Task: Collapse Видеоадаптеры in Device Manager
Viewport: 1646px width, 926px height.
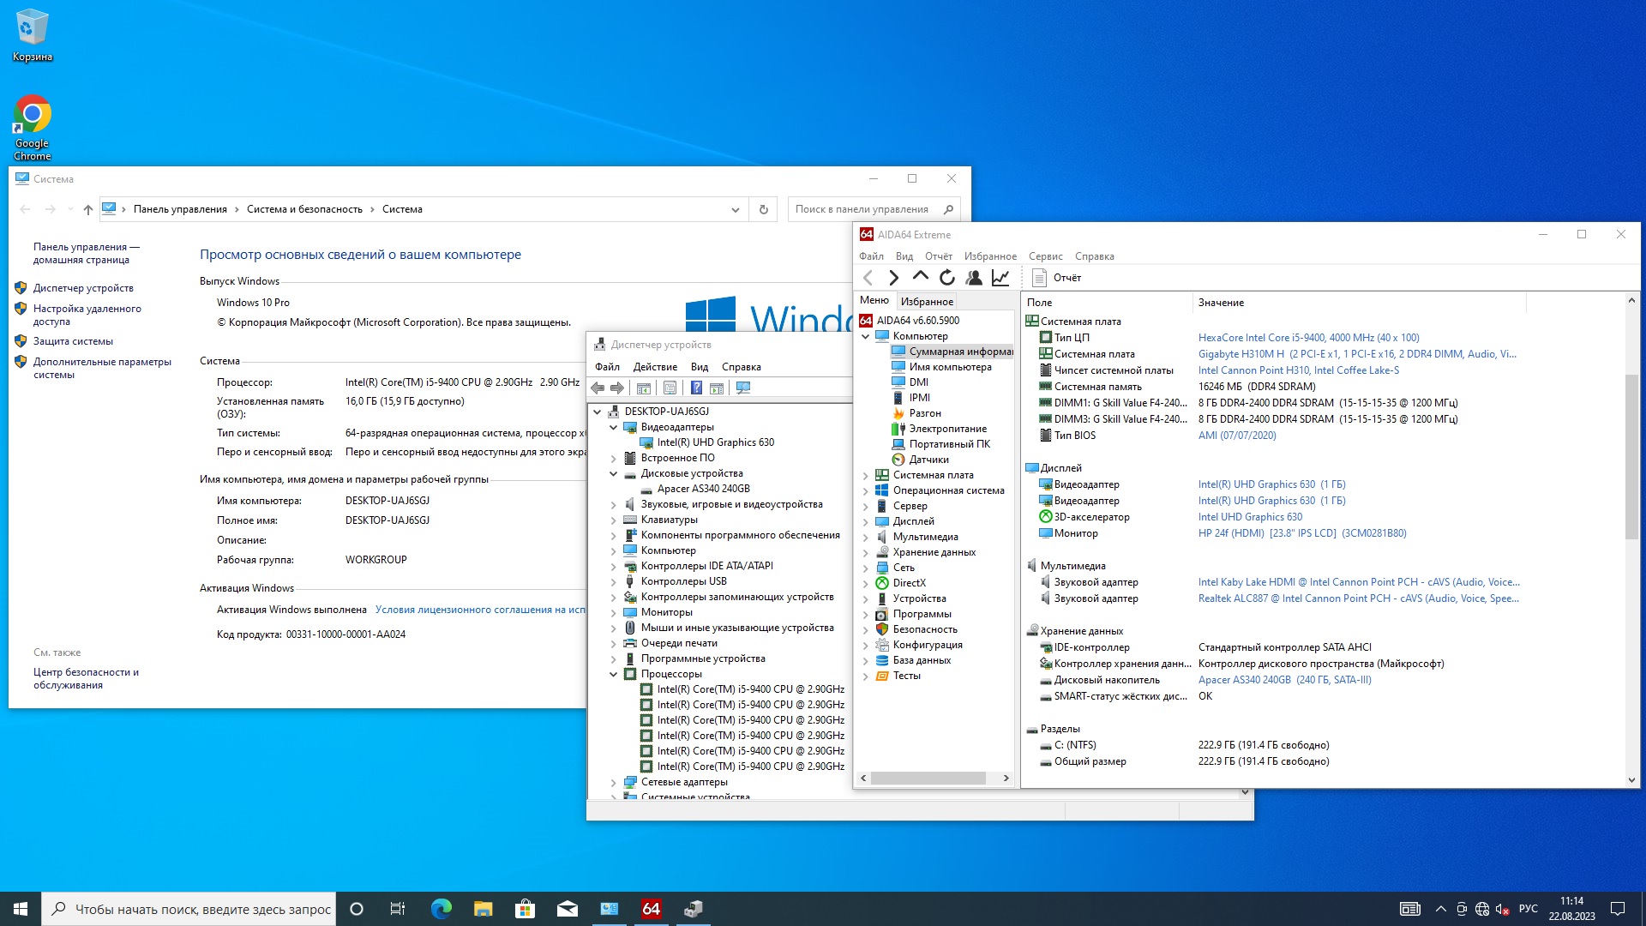Action: point(613,427)
